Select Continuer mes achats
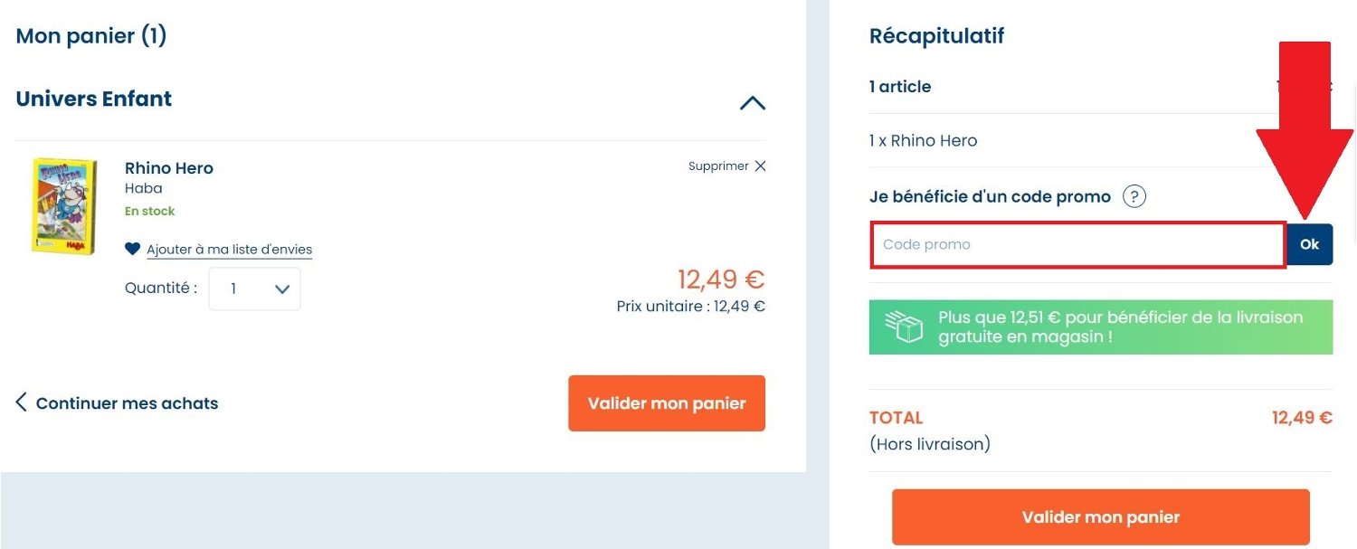This screenshot has height=549, width=1357. point(127,402)
